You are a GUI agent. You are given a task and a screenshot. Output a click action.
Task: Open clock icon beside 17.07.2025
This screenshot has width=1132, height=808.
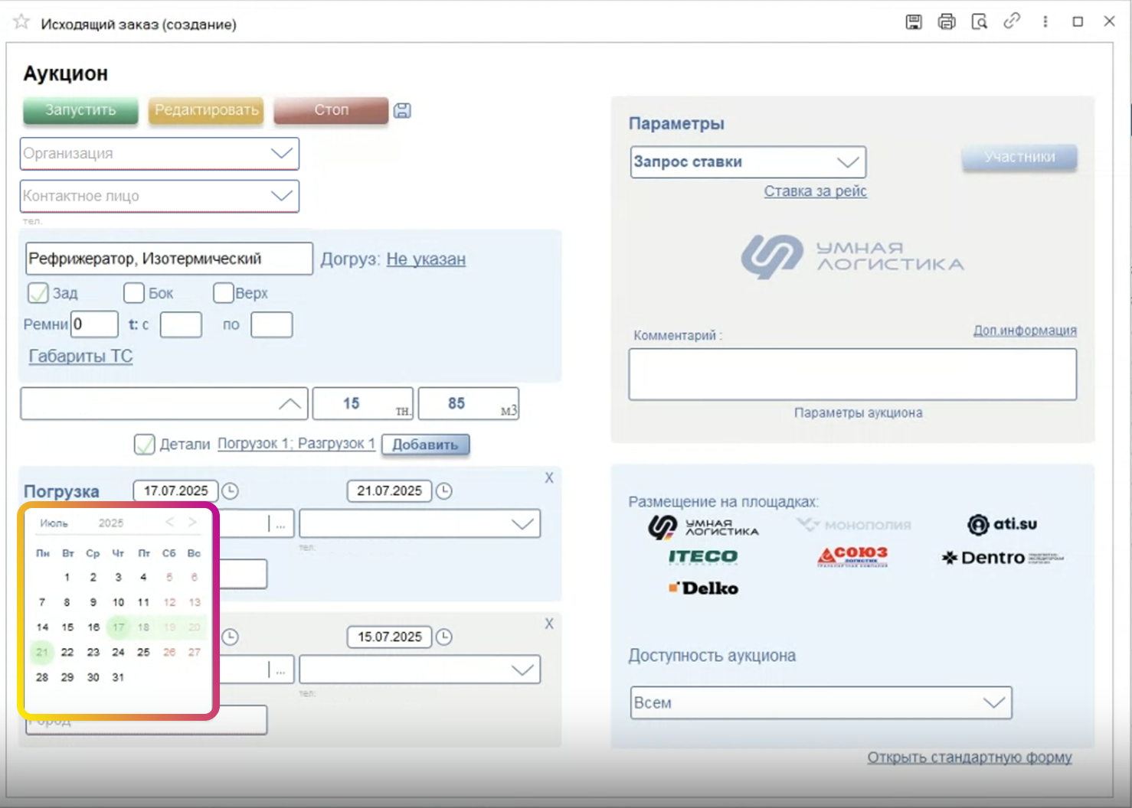tap(230, 491)
